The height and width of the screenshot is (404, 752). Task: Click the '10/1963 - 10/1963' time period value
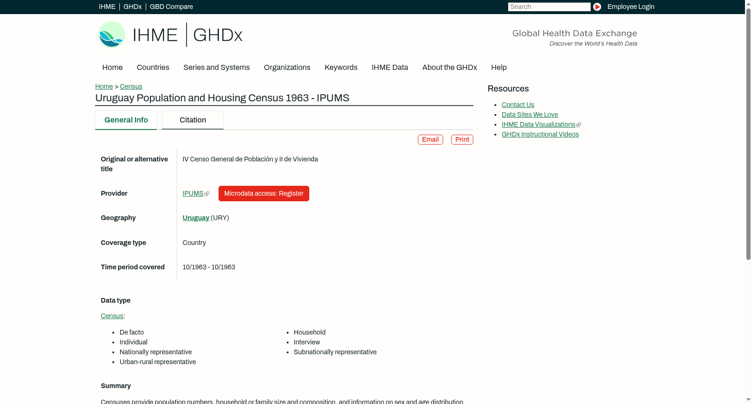pos(209,267)
